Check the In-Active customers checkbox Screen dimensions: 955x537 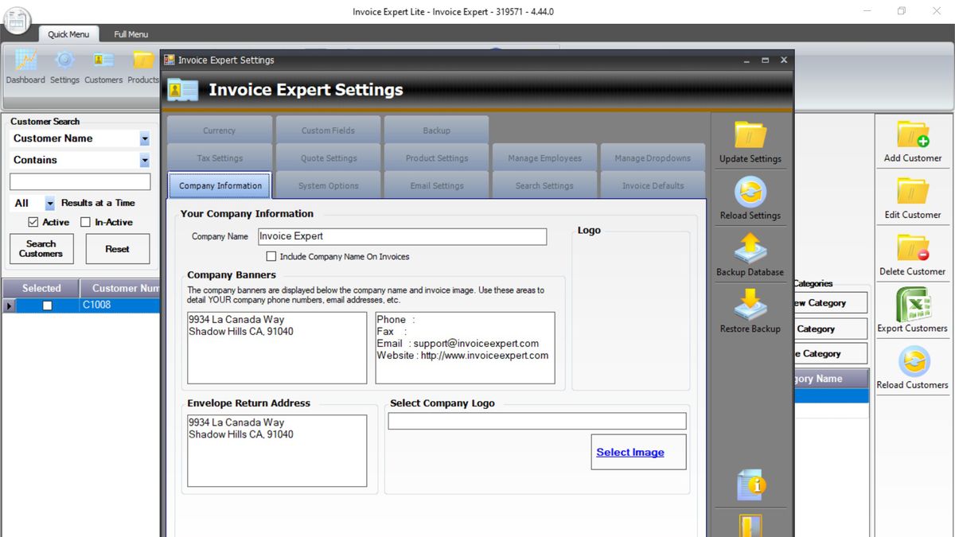(86, 222)
